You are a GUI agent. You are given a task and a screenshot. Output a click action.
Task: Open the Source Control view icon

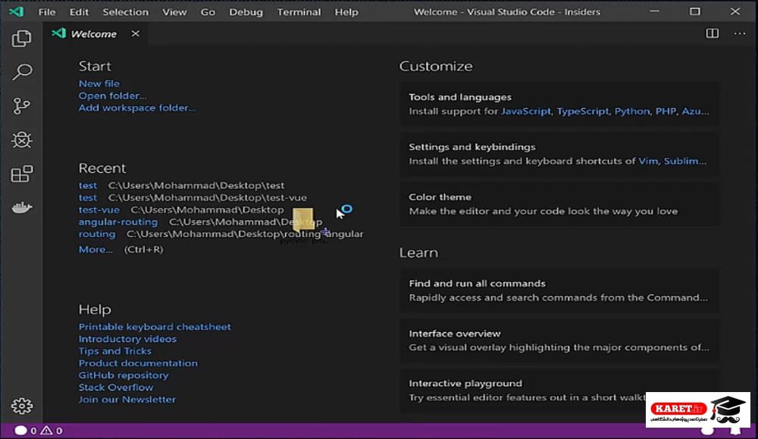pos(21,106)
